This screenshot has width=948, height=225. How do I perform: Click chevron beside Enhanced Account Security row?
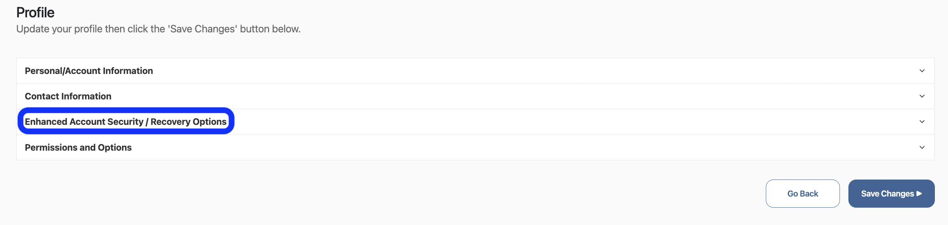point(922,122)
